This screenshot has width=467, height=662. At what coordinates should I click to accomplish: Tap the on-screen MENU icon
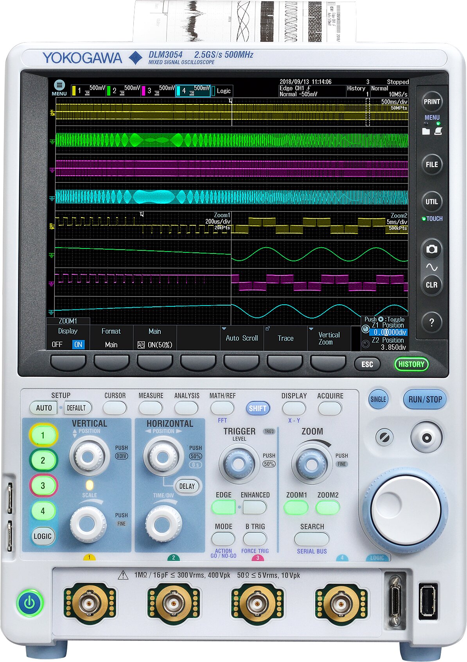click(59, 85)
